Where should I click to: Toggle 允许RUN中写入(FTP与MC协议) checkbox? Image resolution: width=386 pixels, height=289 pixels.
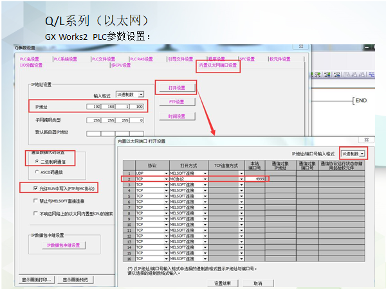click(x=35, y=188)
